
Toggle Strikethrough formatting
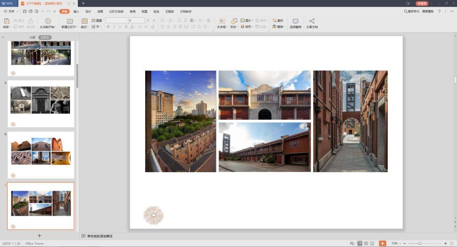pos(126,27)
